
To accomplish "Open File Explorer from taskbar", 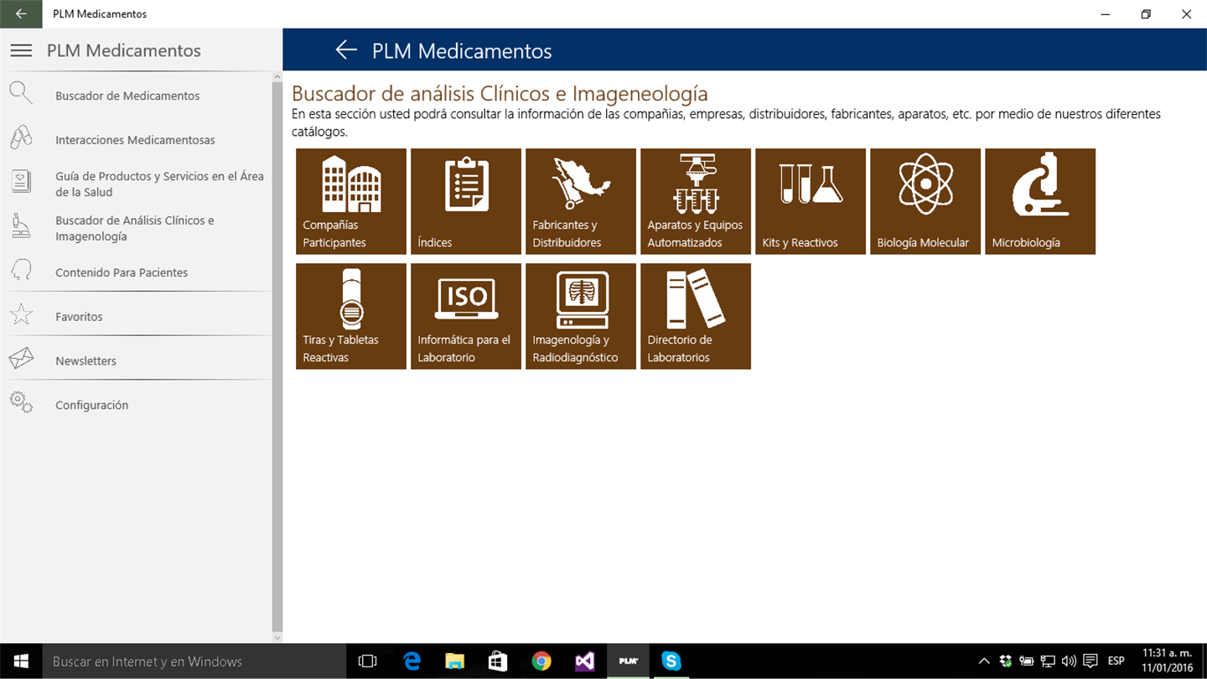I will point(454,661).
